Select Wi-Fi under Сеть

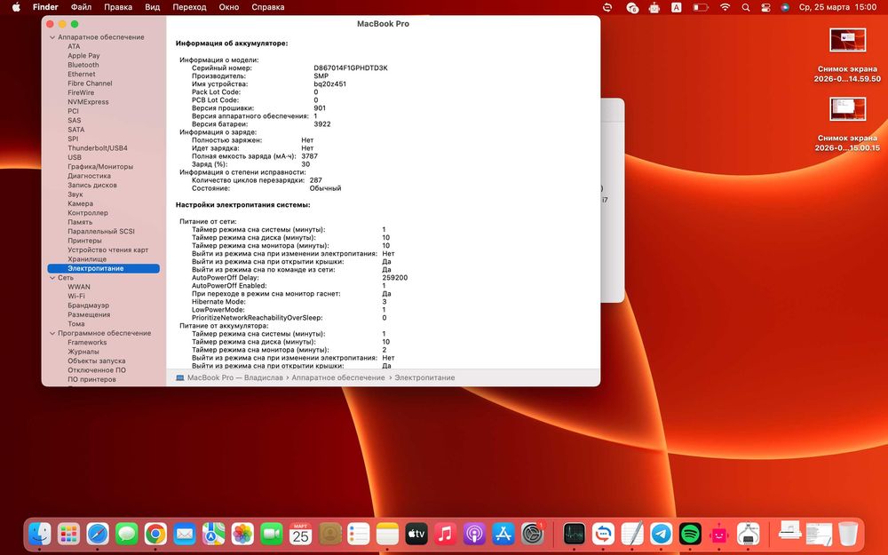75,297
